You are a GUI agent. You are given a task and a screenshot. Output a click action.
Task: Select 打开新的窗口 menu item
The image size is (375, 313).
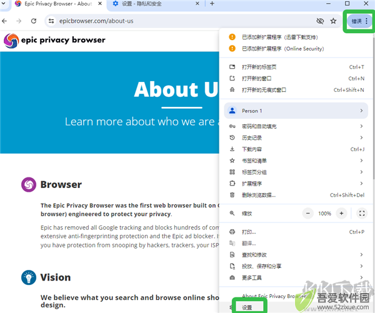click(x=296, y=79)
